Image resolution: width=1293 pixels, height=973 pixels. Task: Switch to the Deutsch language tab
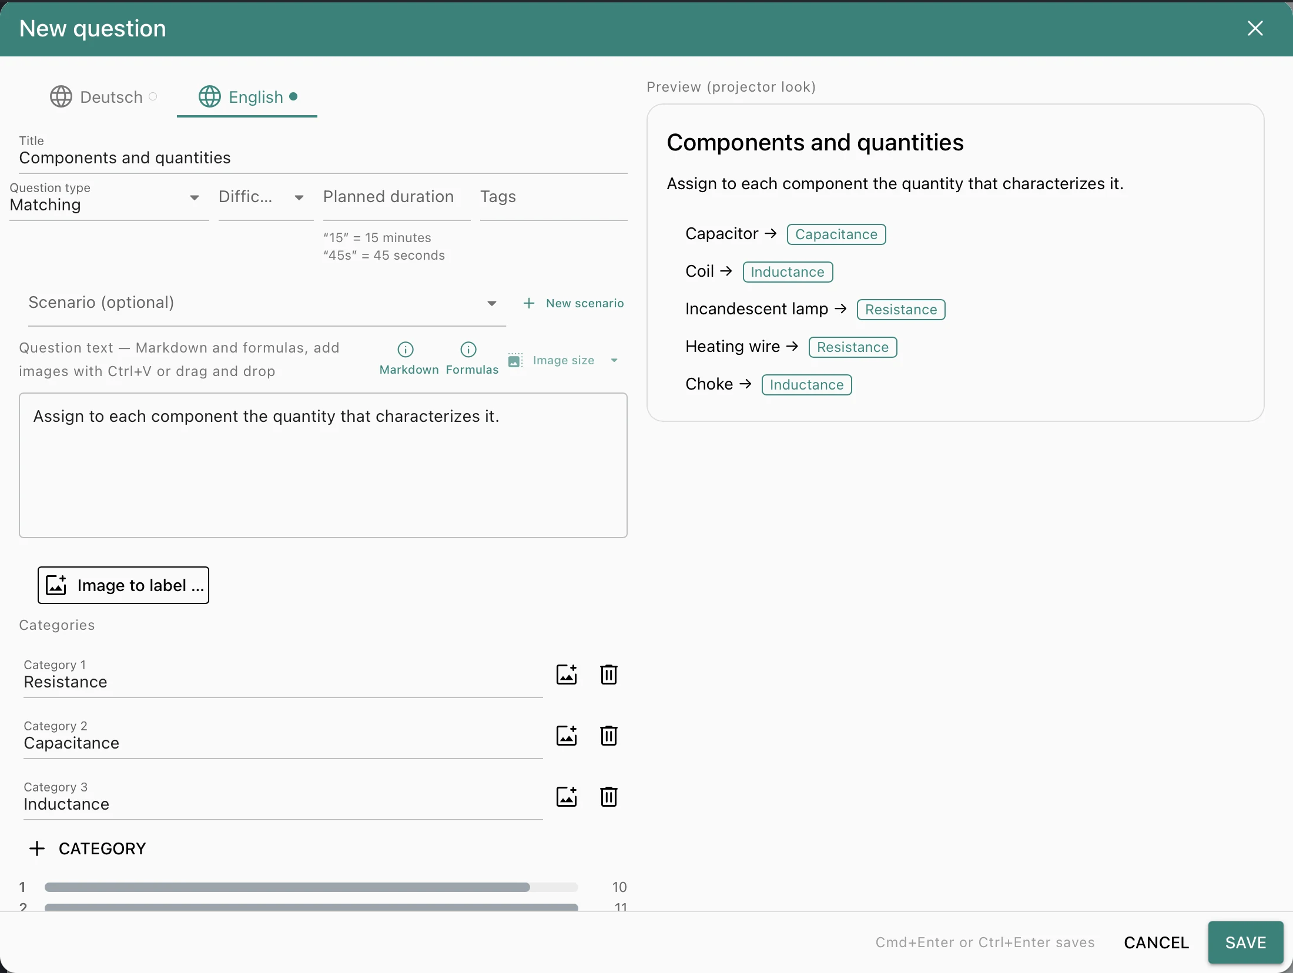(104, 97)
